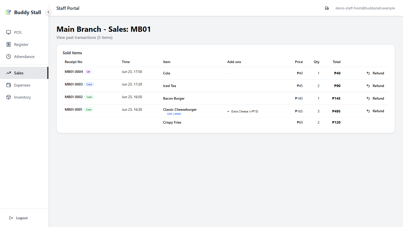The height and width of the screenshot is (227, 403).
Task: Select receipt number MB01-0004
Action: click(74, 72)
